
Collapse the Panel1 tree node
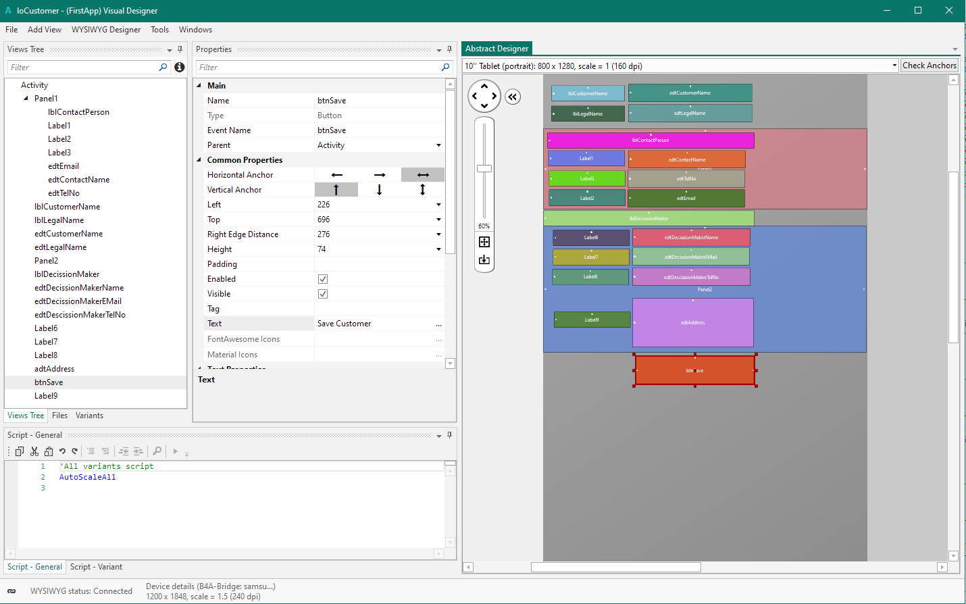tap(26, 99)
